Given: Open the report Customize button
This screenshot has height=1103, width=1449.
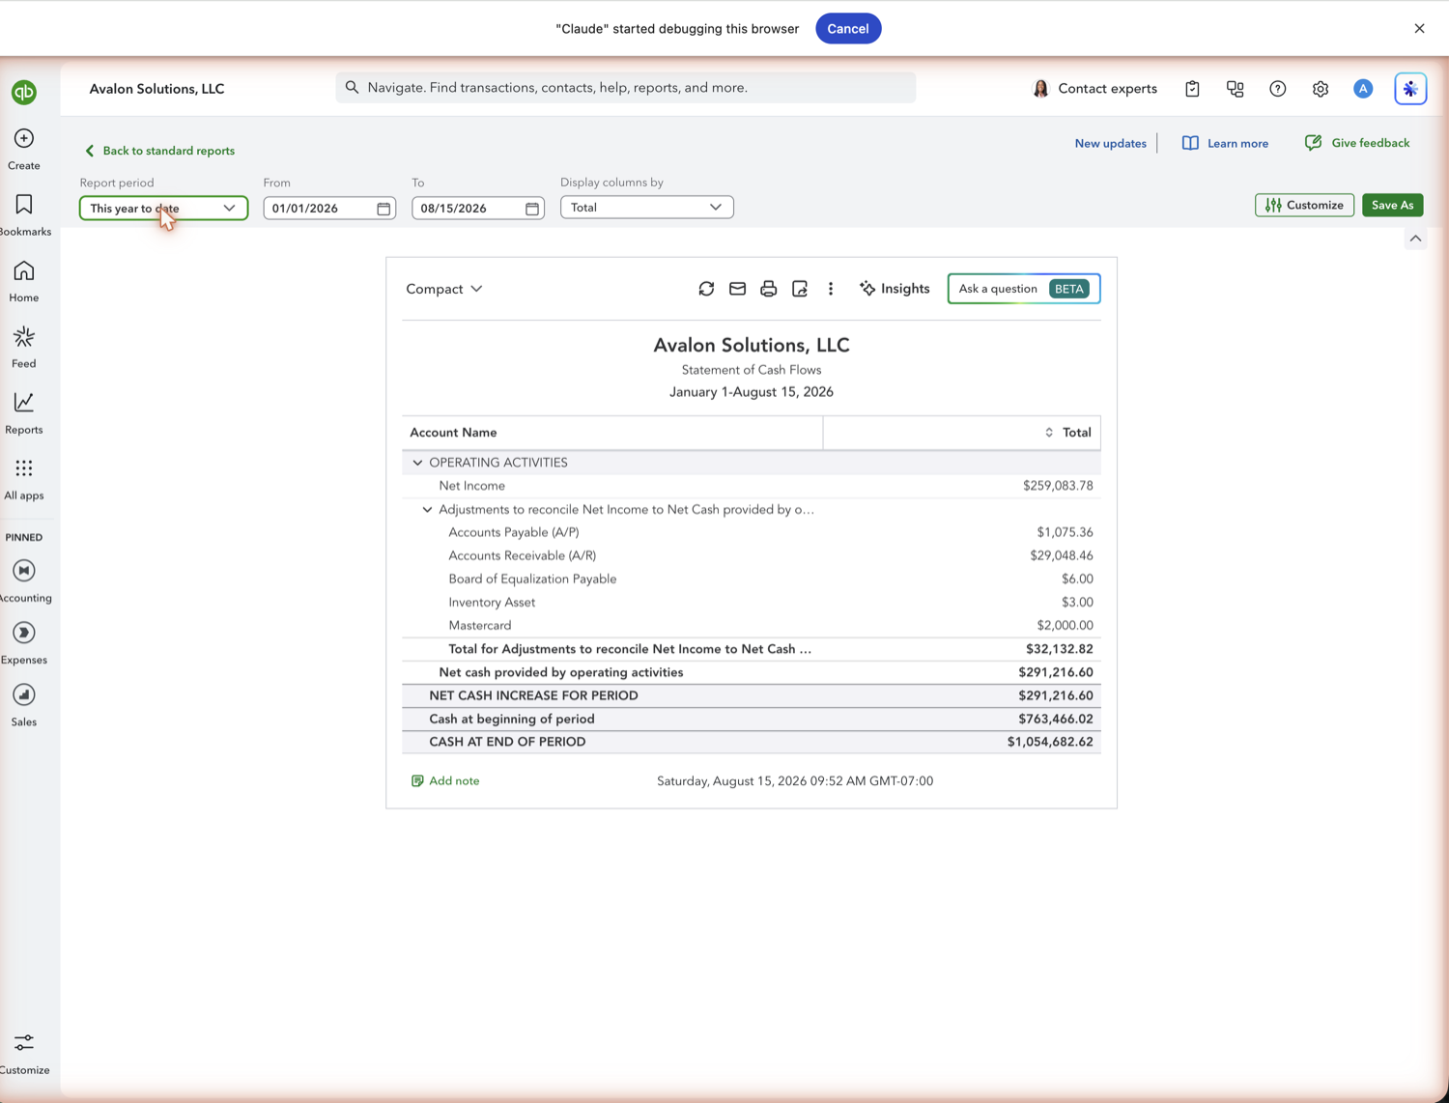Looking at the screenshot, I should click(1304, 205).
